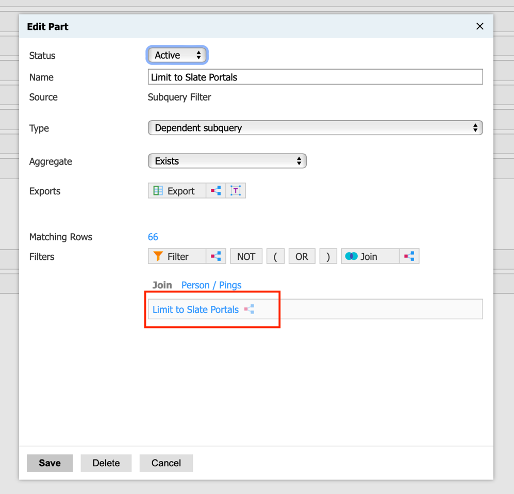Insert the NOT operator

pos(246,256)
